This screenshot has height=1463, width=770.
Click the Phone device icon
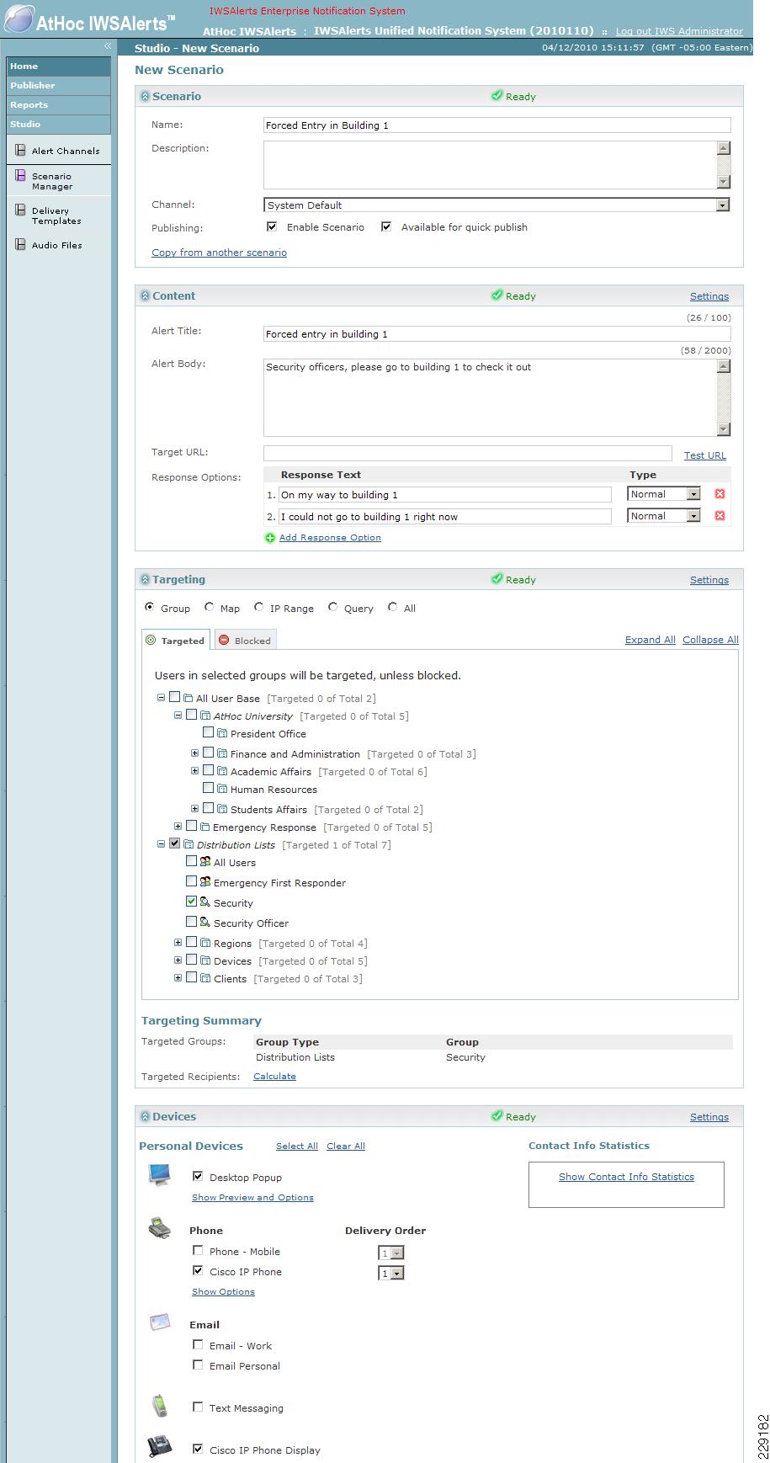point(159,1228)
